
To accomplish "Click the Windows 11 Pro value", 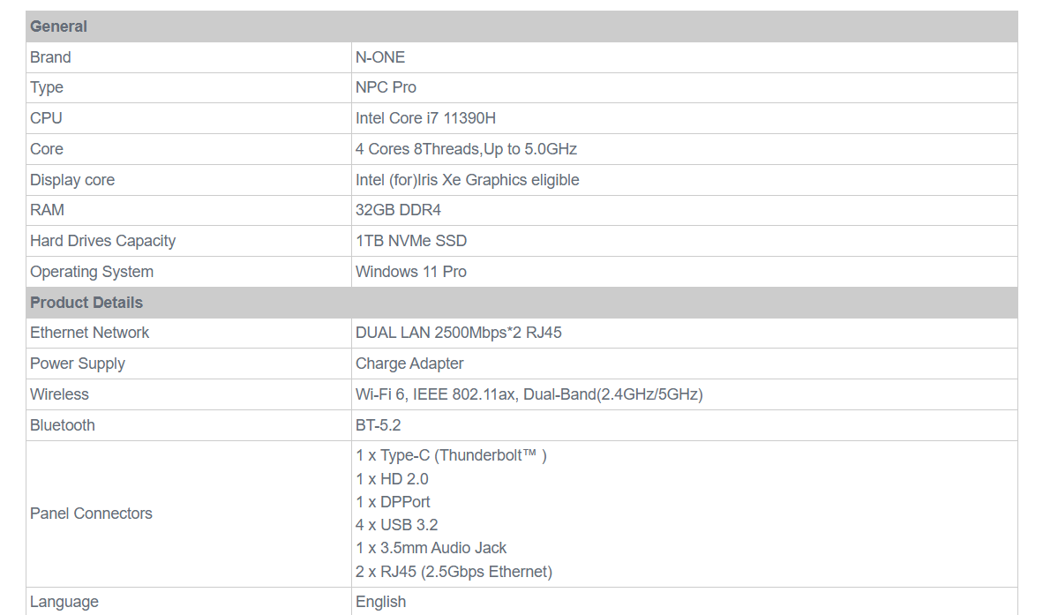I will click(x=411, y=272).
